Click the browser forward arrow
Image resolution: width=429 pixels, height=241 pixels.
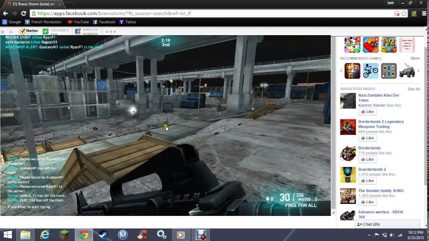click(14, 13)
